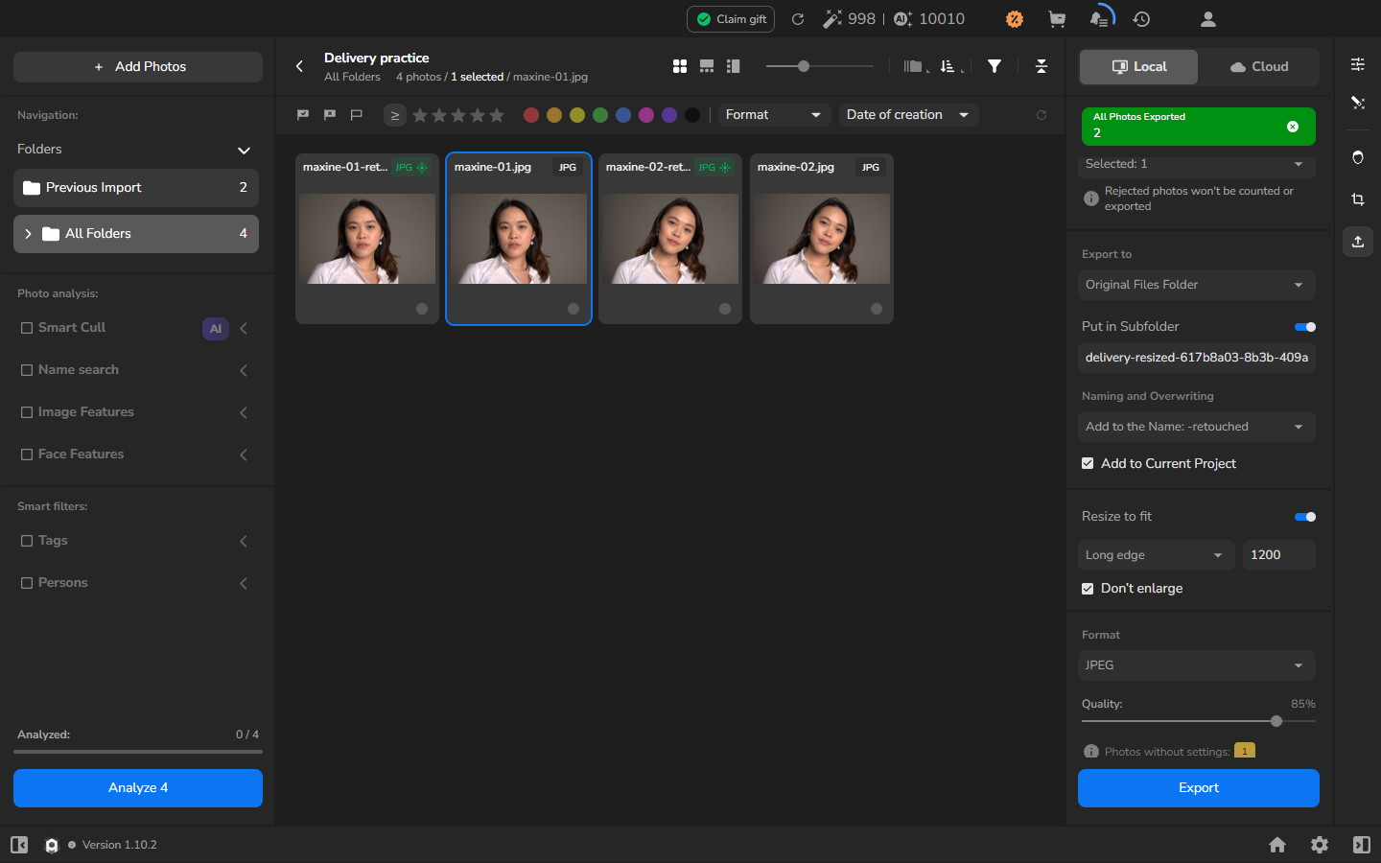Enable the Tags smart filter checkbox
This screenshot has height=863, width=1381.
(27, 541)
